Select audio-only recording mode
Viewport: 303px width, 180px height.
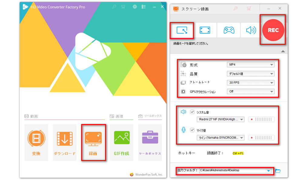coord(251,30)
